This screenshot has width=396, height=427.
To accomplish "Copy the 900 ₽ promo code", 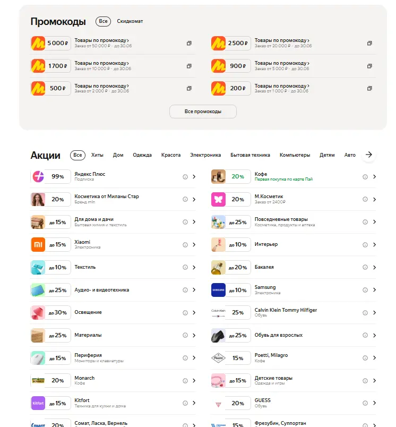I will (x=369, y=66).
